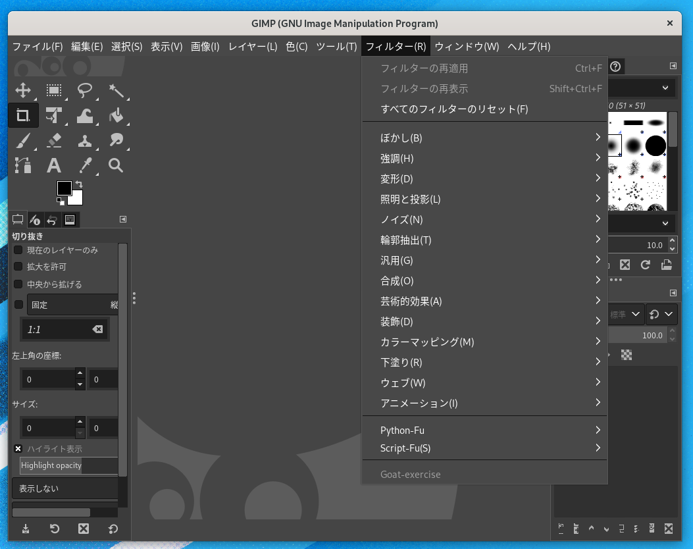Select the Text tool

coord(54,165)
